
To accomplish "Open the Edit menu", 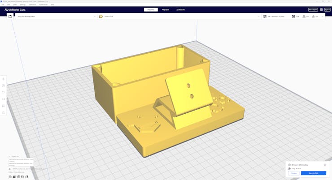I will coord(9,4).
